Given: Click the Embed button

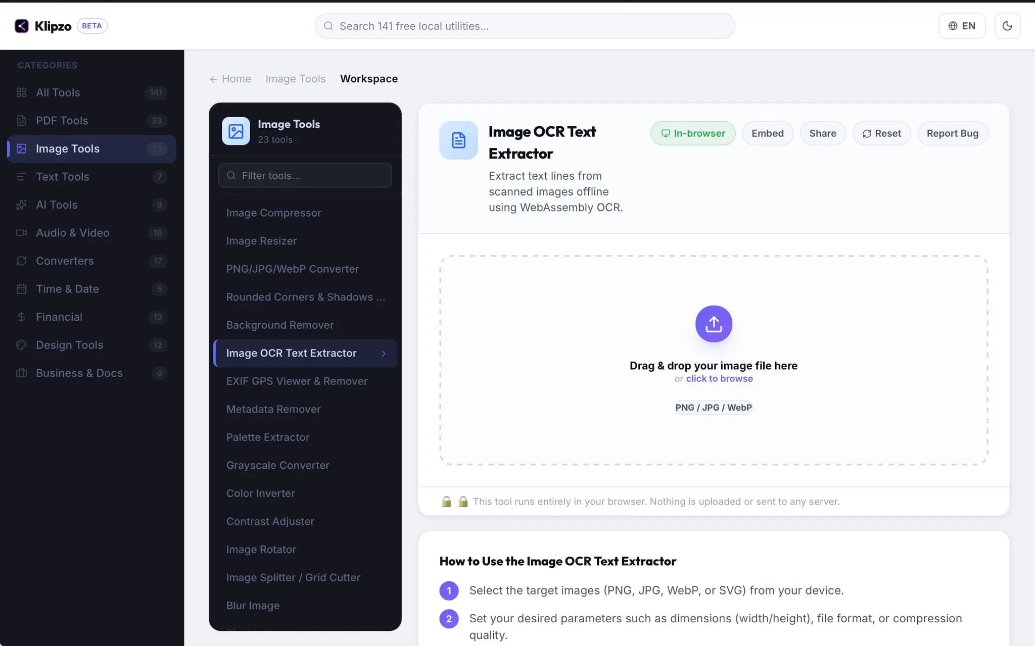Looking at the screenshot, I should [767, 133].
